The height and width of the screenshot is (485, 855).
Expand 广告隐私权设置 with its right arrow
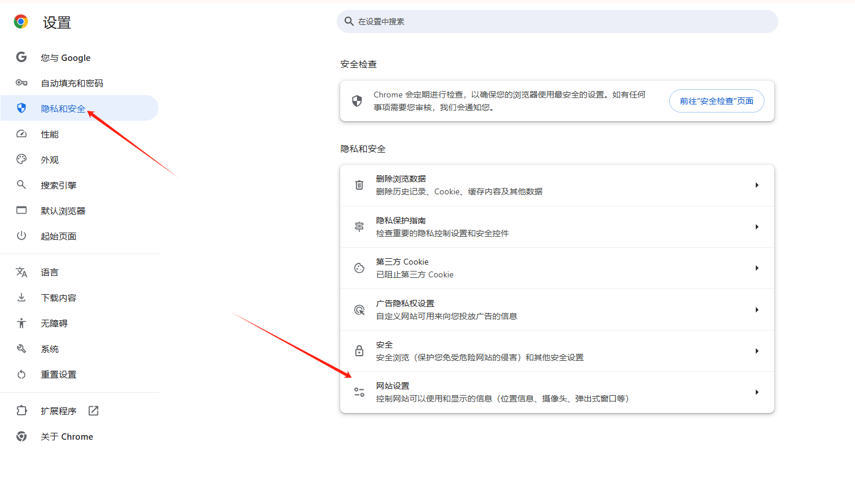click(757, 310)
